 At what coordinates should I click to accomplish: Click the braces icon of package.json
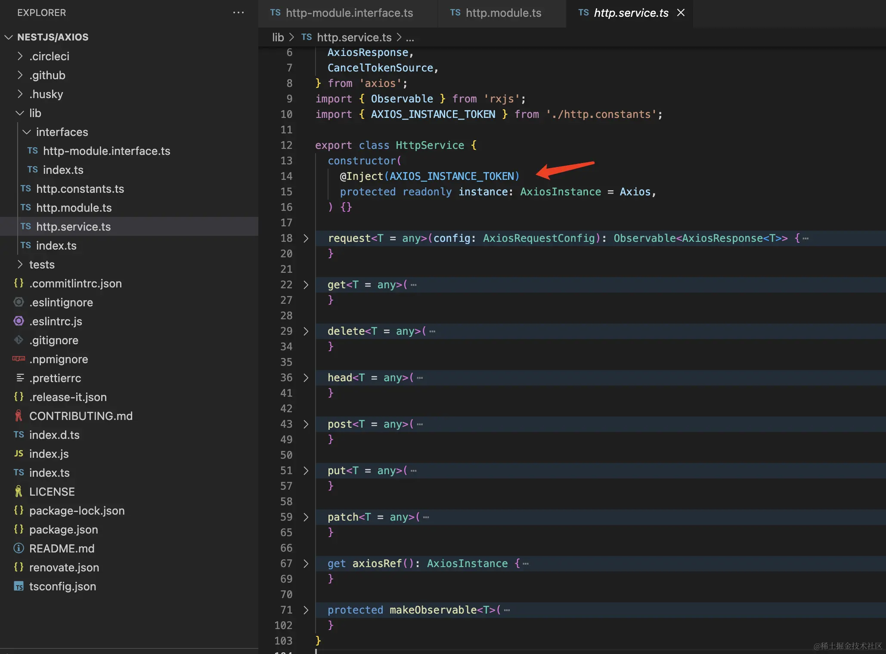tap(19, 529)
